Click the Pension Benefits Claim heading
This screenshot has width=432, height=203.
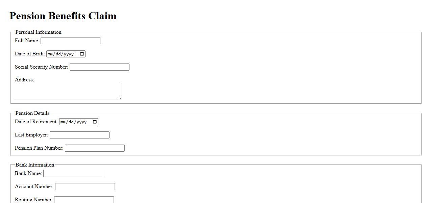coord(63,16)
